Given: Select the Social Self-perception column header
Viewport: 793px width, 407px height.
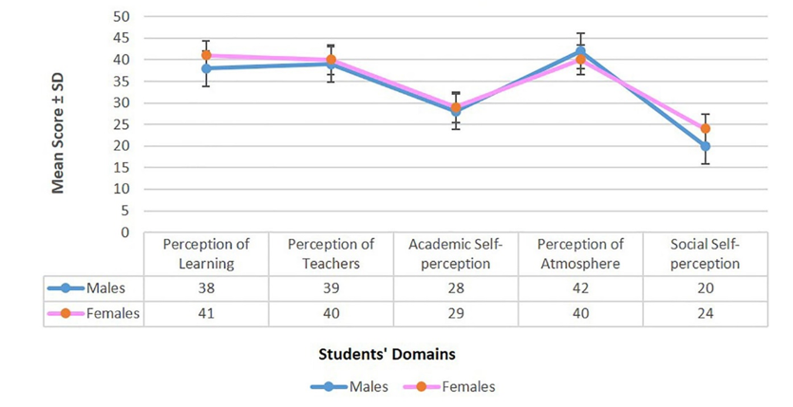Looking at the screenshot, I should pyautogui.click(x=704, y=254).
